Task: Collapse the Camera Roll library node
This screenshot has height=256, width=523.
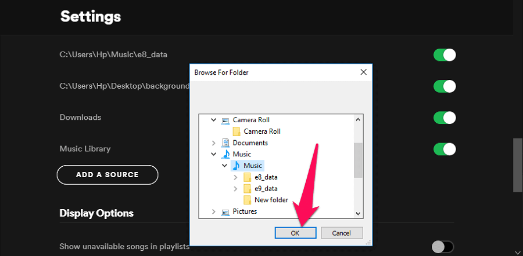Action: (214, 120)
